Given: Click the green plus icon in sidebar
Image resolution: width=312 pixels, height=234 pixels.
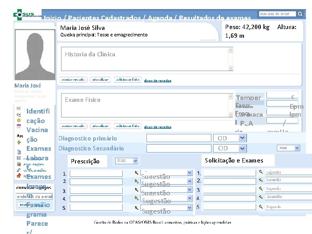Looking at the screenshot, I should [19, 142].
